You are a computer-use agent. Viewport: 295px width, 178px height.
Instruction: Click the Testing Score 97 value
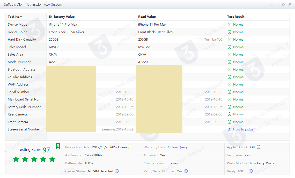click(x=46, y=150)
